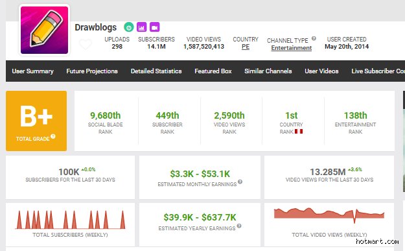Click the 13.285M video views value
Screen dimensions: 405x251
tap(328, 172)
